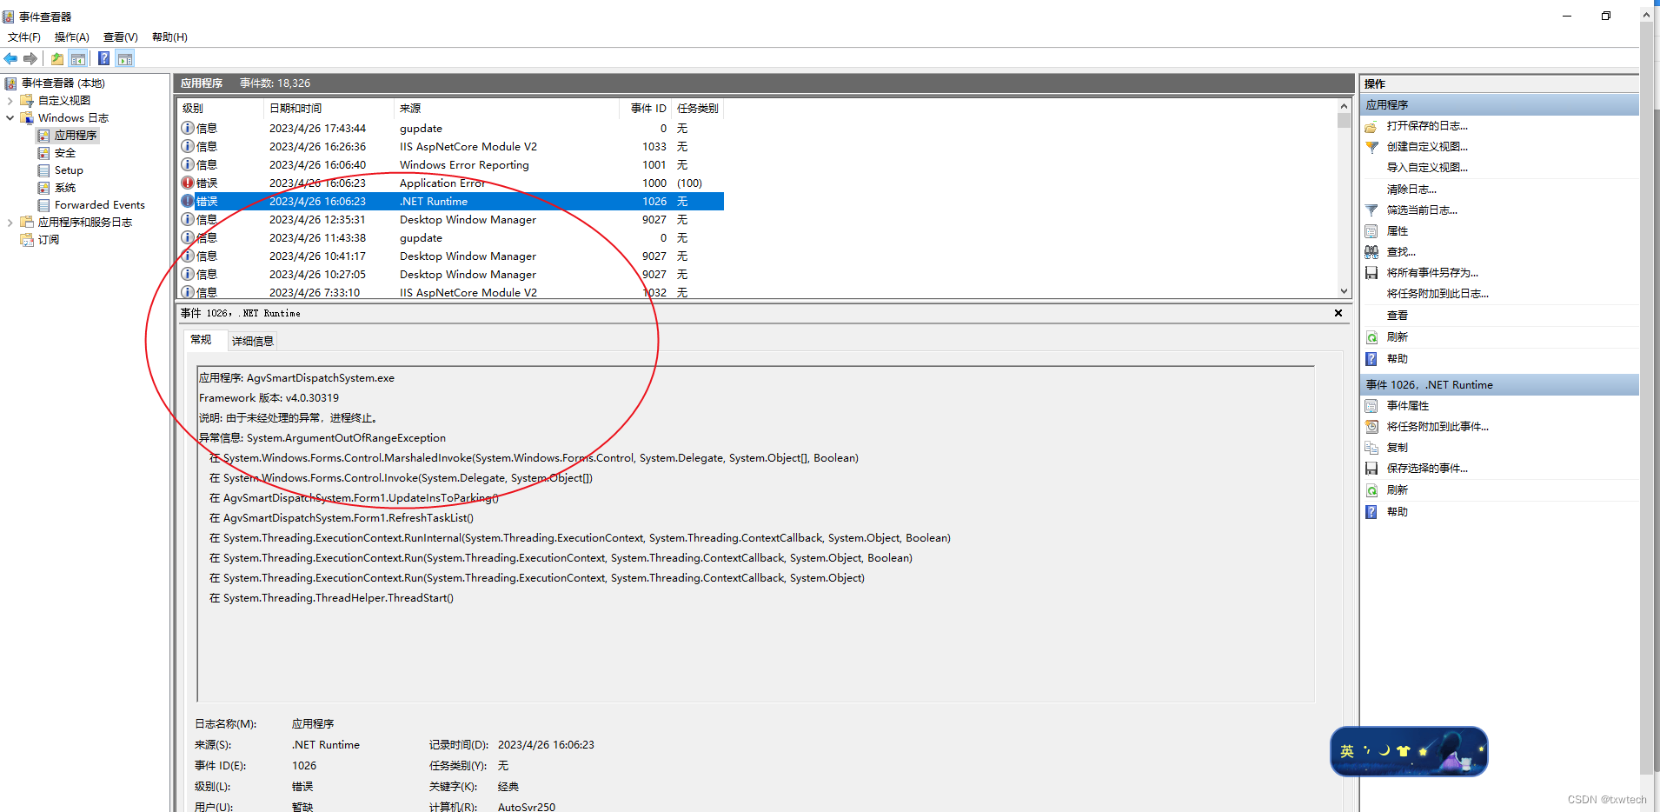Open the 文件(F) menu
Viewport: 1660px width, 812px height.
(24, 37)
